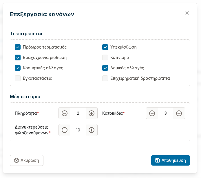The image size is (201, 178).
Task: Uncheck the Βραχυχρόνια μίσθωση checkbox
Action: [x=18, y=58]
